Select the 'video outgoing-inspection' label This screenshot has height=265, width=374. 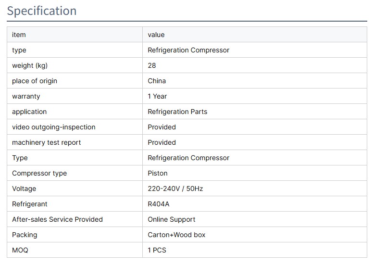[54, 127]
